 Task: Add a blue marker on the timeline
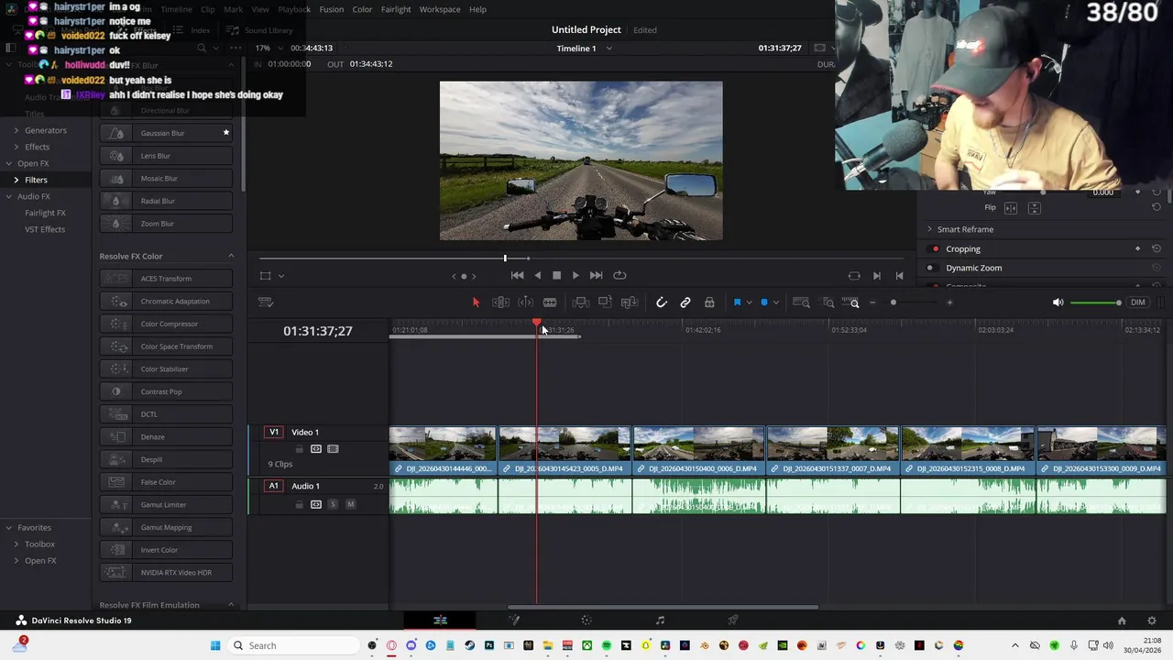[x=764, y=302]
